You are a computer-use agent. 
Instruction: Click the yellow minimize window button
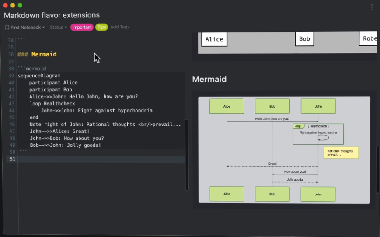coord(13,5)
